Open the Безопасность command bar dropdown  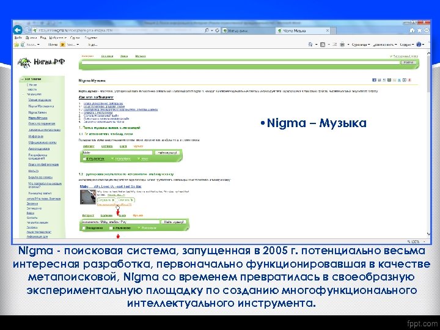pos(385,45)
